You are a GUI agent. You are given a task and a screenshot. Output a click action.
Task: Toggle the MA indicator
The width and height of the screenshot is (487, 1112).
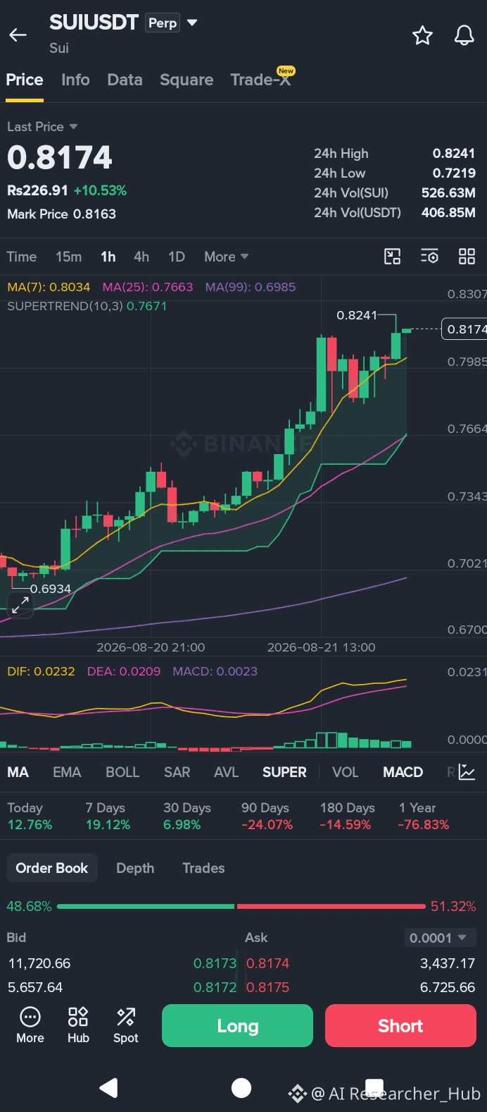coord(18,772)
